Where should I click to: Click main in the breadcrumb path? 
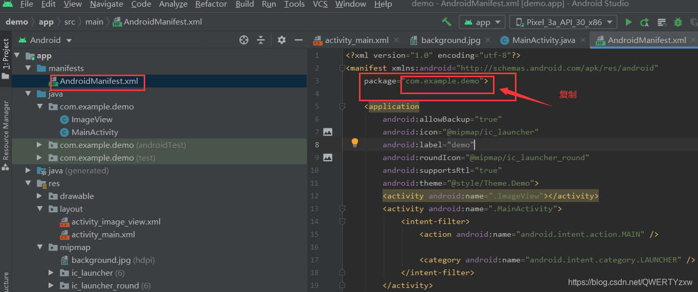click(x=94, y=22)
